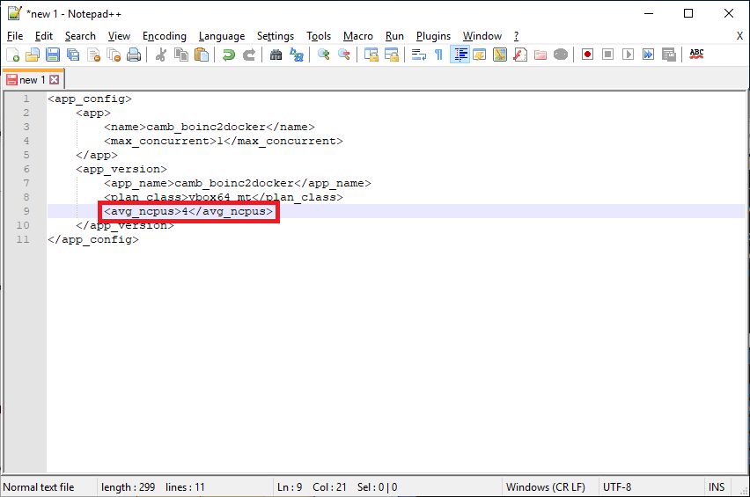Click the Undo green arrow icon
The height and width of the screenshot is (497, 750).
[x=228, y=55]
